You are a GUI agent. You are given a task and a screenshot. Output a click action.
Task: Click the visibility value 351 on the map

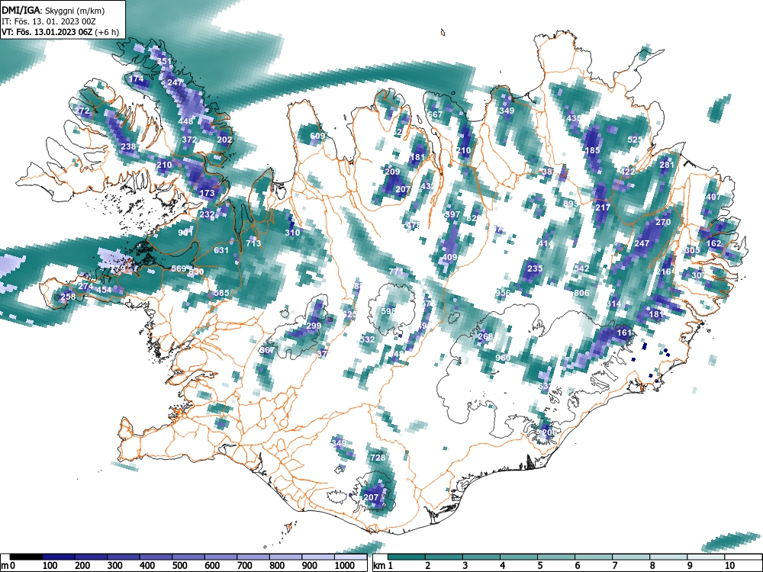(x=165, y=61)
